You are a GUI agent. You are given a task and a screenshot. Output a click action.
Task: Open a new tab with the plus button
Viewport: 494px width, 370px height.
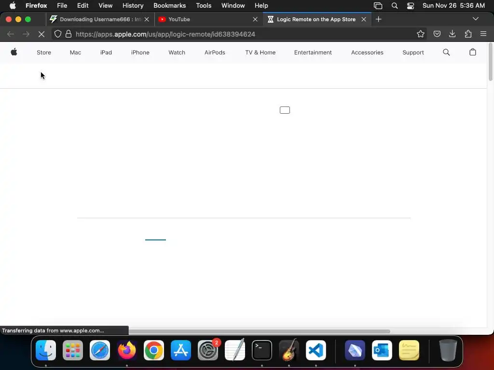pyautogui.click(x=378, y=19)
